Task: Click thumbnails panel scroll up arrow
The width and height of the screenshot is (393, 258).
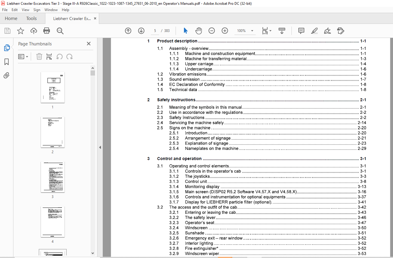Action: (93, 68)
